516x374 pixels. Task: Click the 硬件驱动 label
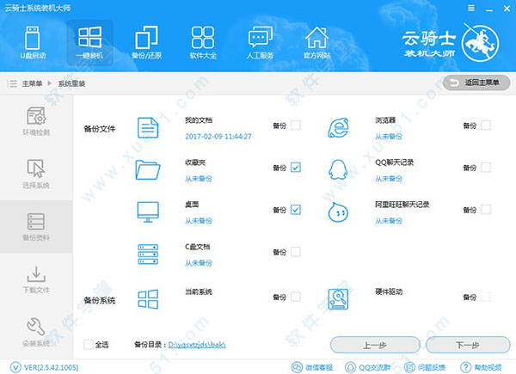tap(389, 291)
